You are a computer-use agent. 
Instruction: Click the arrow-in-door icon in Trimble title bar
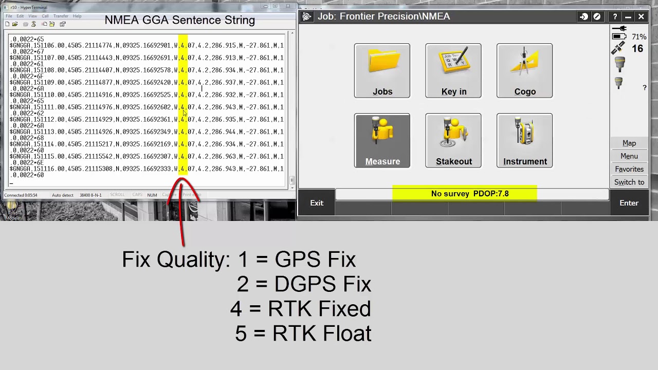pos(584,16)
